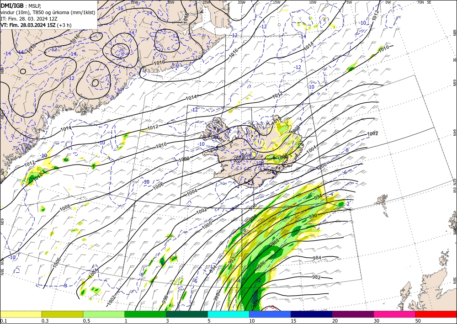
Task: Select the red 50+ legend swatch
Action: [x=436, y=314]
